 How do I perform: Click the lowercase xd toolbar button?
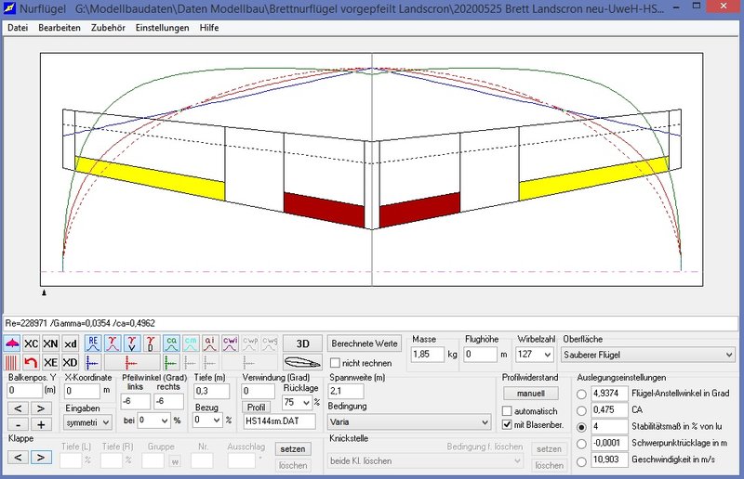tap(71, 343)
